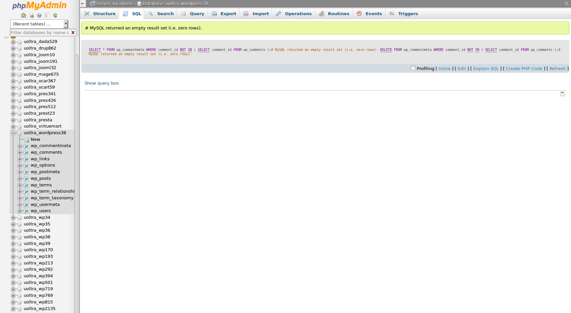Viewport: 571px width, 313px height.
Task: Switch to the Events tab
Action: click(369, 14)
